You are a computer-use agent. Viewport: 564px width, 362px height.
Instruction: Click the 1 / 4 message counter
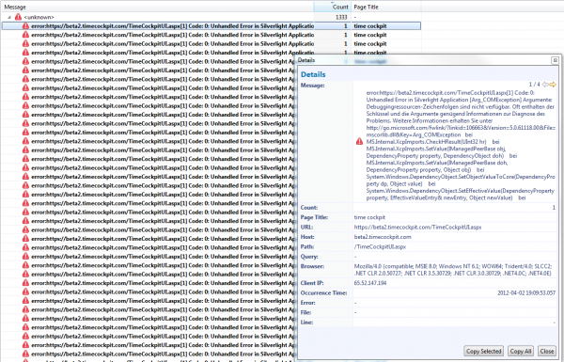(534, 85)
